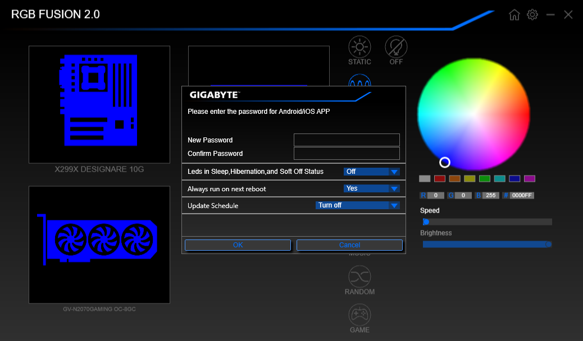This screenshot has width=583, height=341.
Task: Click the New Password input field
Action: point(347,140)
